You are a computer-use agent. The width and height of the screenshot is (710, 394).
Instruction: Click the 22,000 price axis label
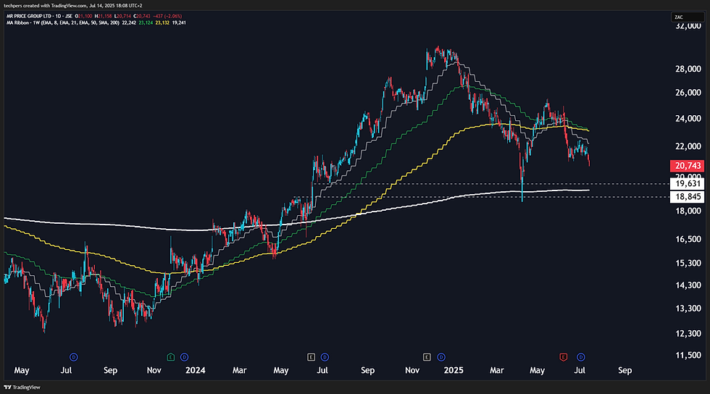tap(688, 146)
